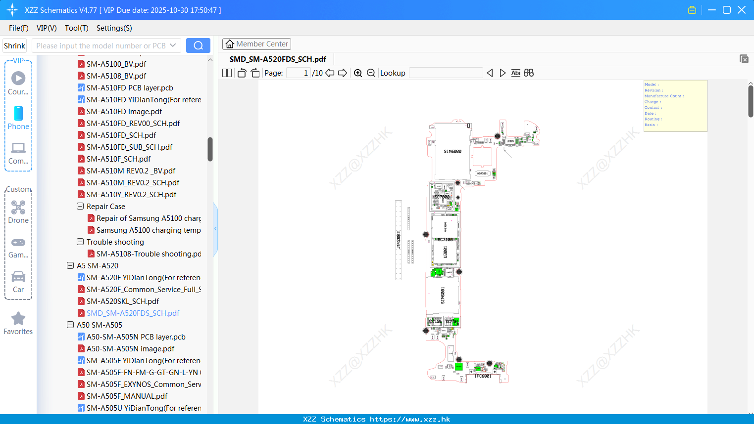754x424 pixels.
Task: Go to previous page arrow
Action: pyautogui.click(x=330, y=73)
